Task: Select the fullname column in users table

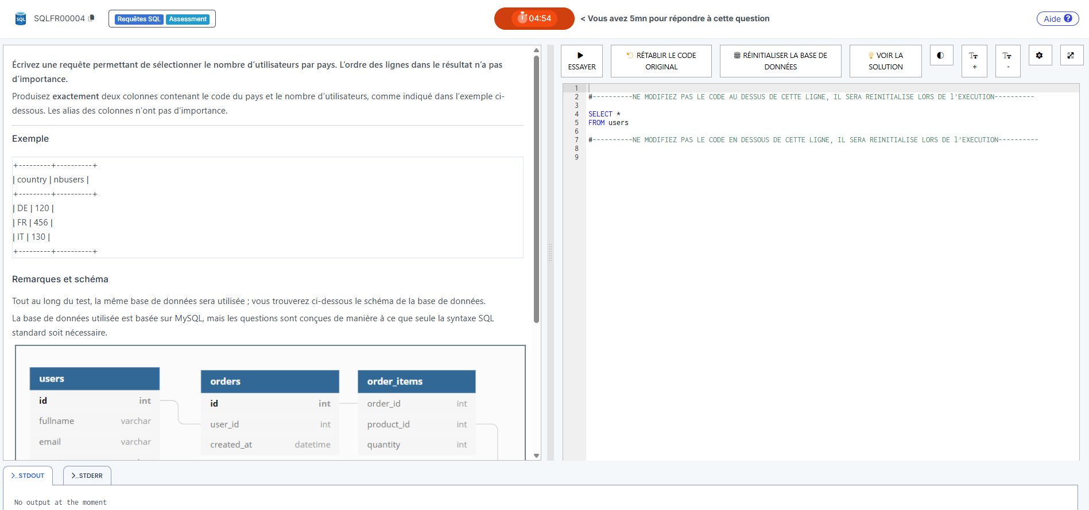Action: click(x=95, y=421)
